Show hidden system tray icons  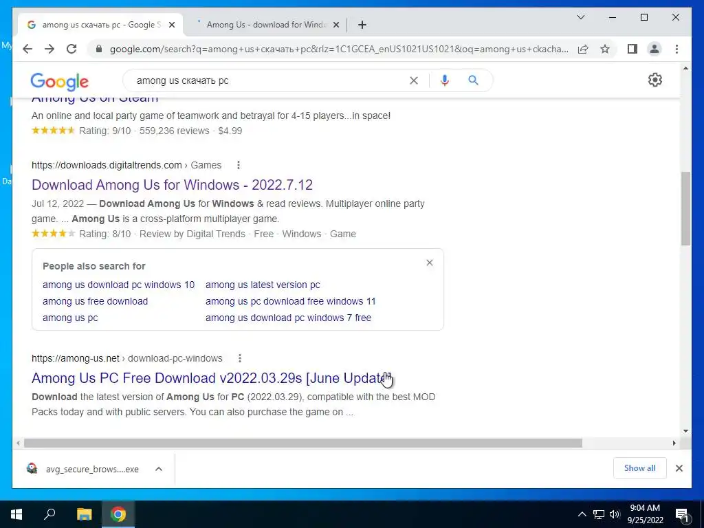[x=582, y=514]
